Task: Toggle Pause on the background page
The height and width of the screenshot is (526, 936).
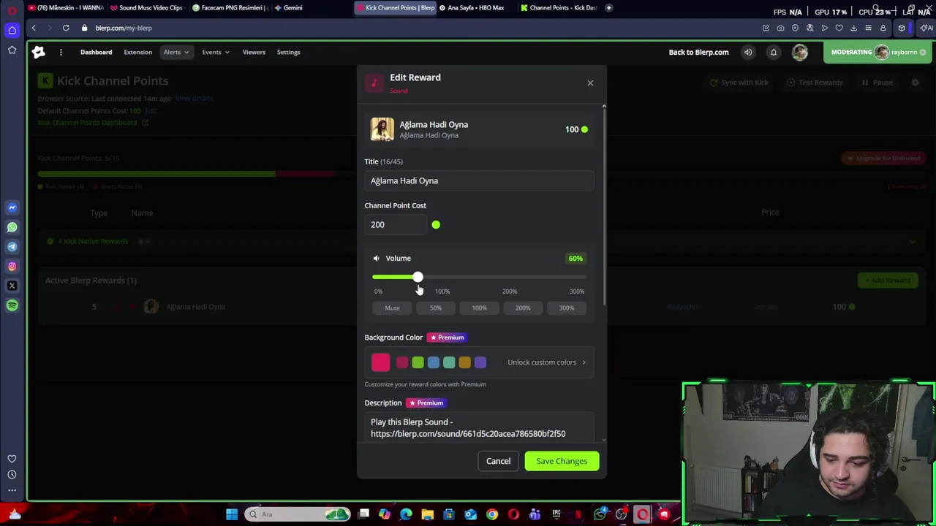Action: point(877,83)
